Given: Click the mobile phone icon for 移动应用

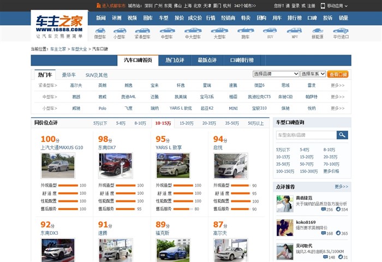Looking at the screenshot, I should [x=323, y=5].
